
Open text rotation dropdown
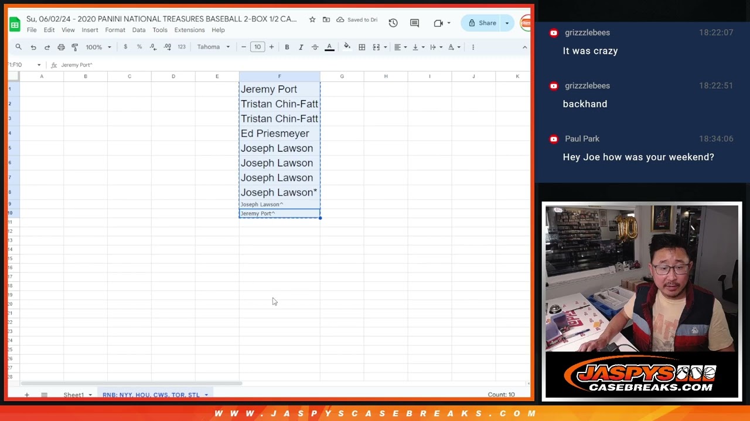tap(454, 47)
